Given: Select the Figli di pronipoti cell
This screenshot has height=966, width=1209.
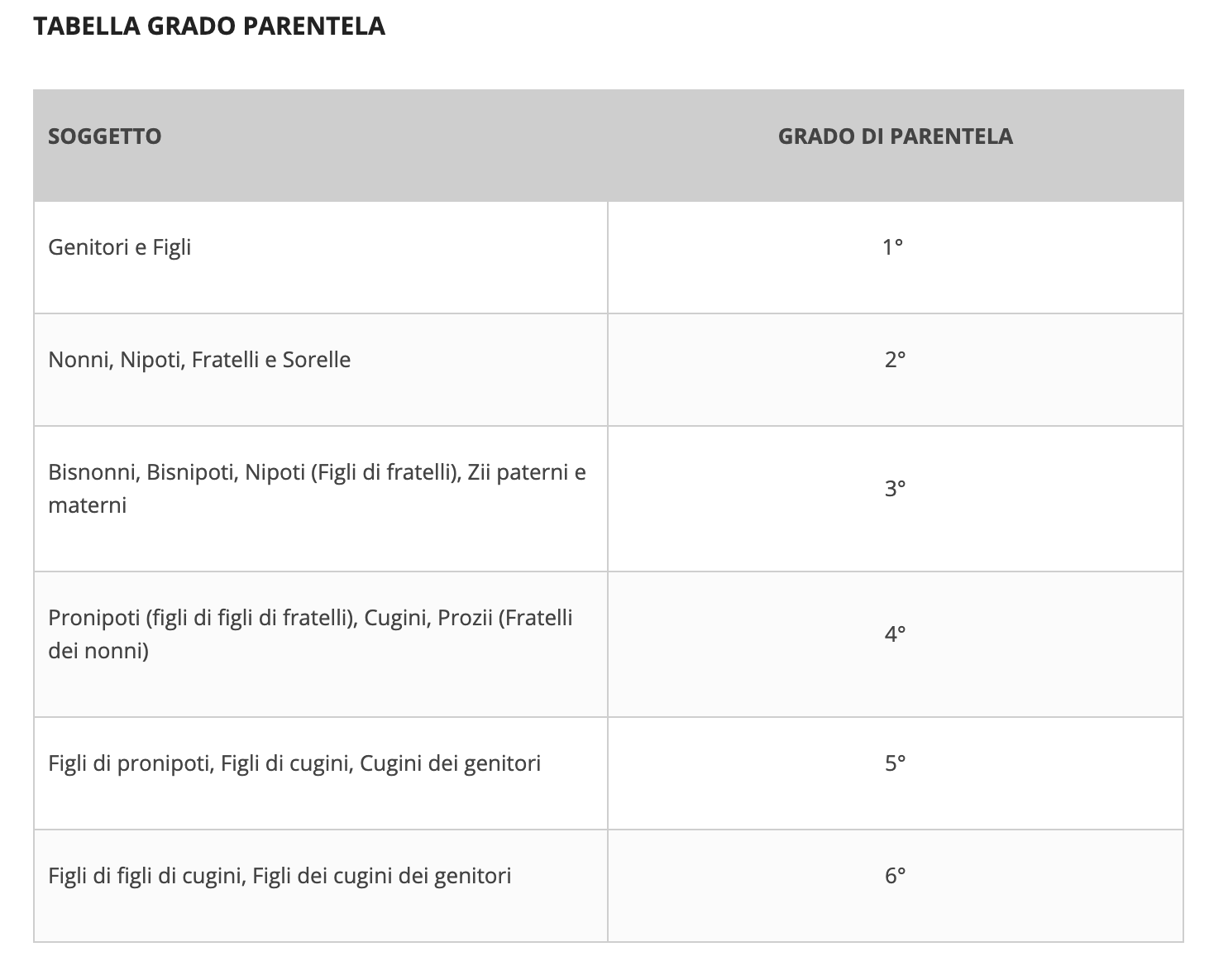Looking at the screenshot, I should point(320,773).
